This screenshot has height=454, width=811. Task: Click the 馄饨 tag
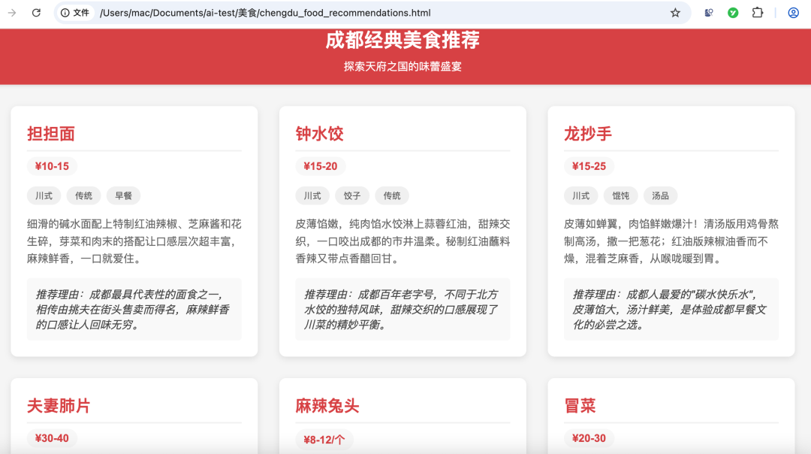coord(621,195)
